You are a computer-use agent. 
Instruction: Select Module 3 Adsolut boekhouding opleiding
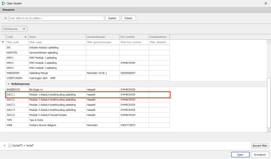point(52,105)
